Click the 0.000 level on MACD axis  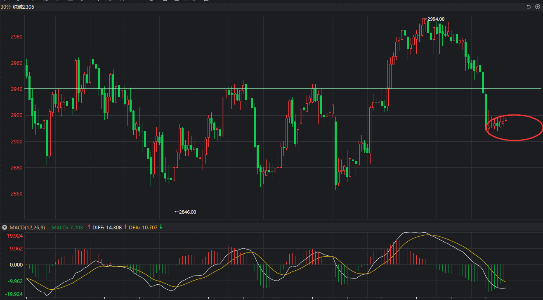[17, 265]
